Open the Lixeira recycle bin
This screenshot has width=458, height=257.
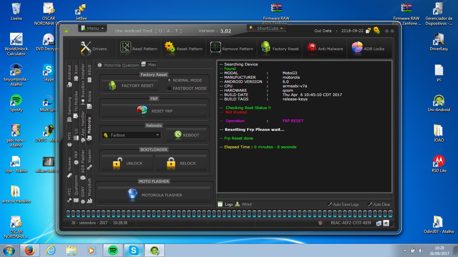[x=16, y=12]
